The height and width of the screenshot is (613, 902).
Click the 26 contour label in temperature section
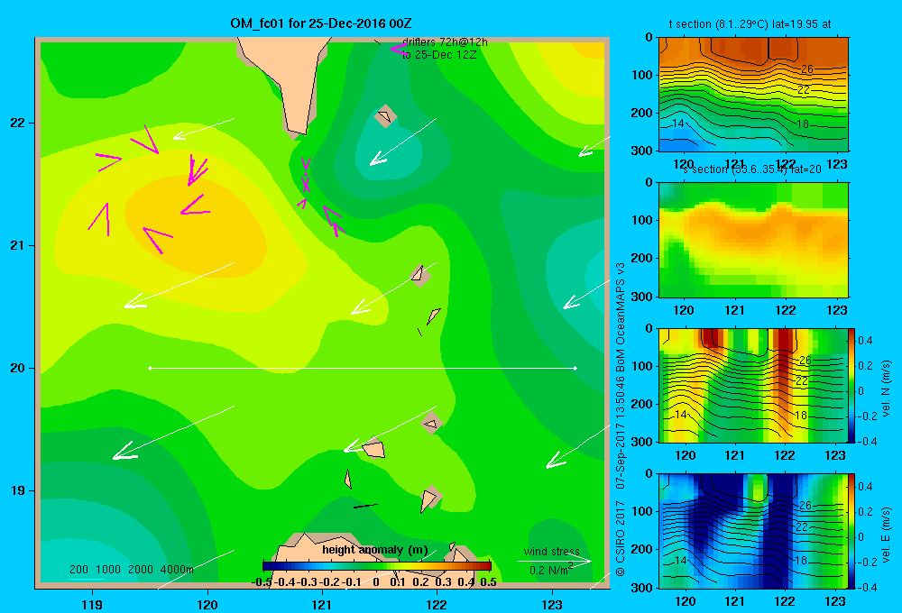(x=807, y=69)
